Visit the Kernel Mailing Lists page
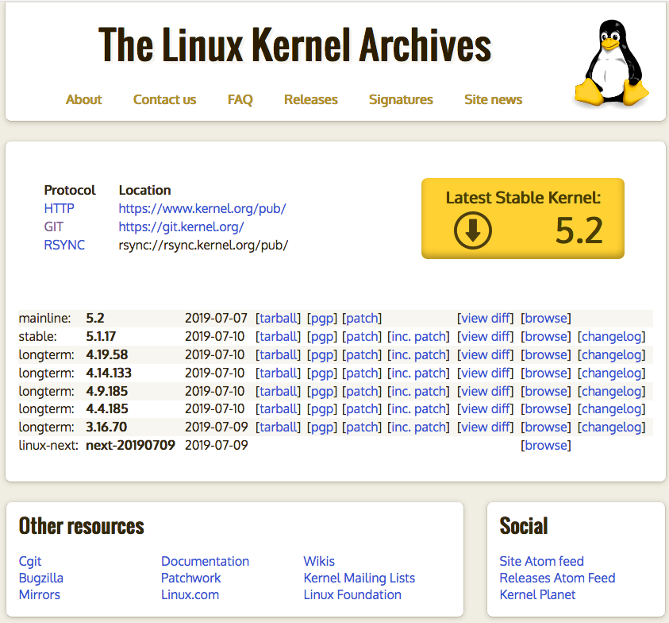This screenshot has width=669, height=623. [359, 578]
